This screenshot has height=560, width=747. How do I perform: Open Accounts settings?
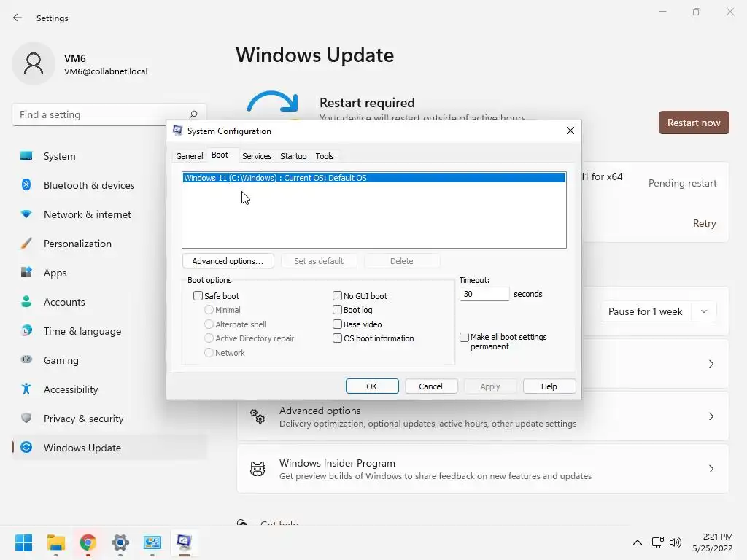coord(109,302)
